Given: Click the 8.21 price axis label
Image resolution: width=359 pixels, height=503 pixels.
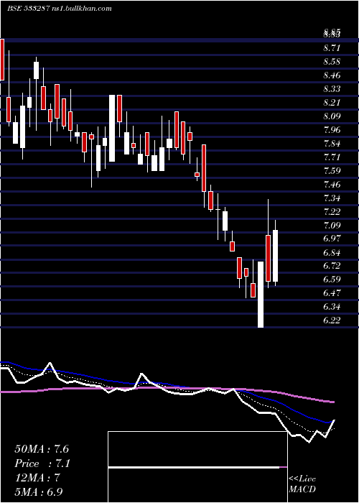Looking at the screenshot, I should tap(332, 103).
